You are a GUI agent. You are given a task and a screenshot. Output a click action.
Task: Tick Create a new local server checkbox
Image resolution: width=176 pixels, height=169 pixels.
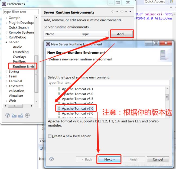click(x=50, y=136)
